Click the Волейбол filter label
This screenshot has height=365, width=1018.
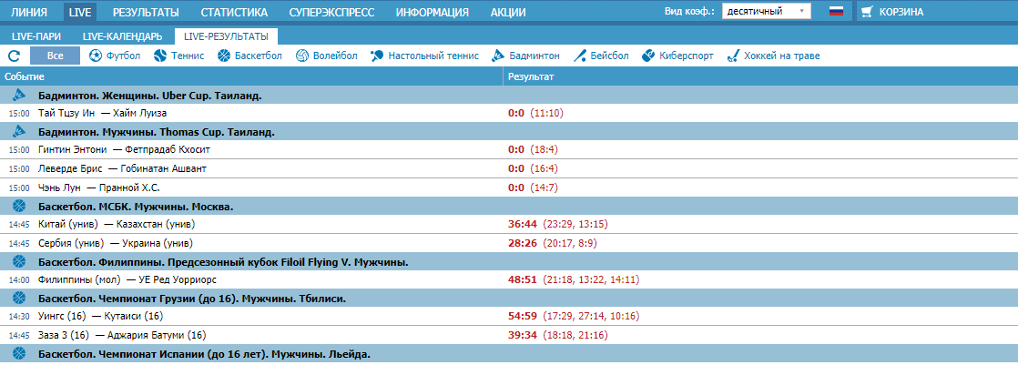[x=335, y=56]
